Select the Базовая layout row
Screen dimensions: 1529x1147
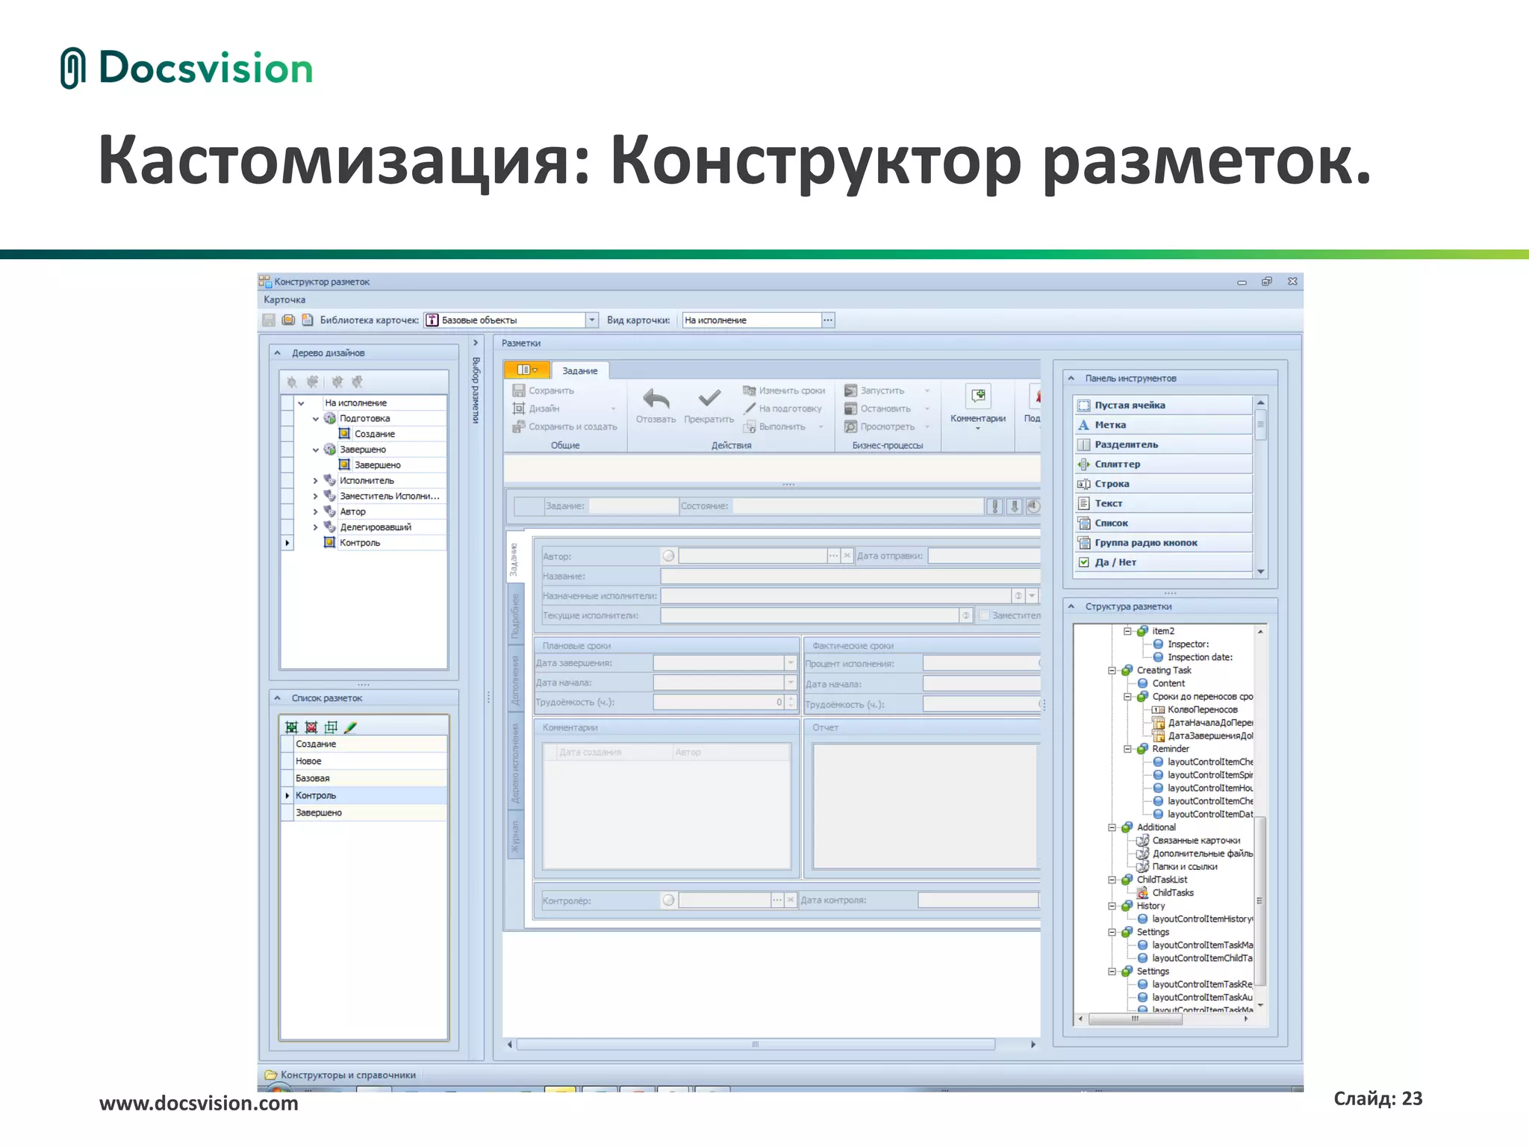(371, 778)
